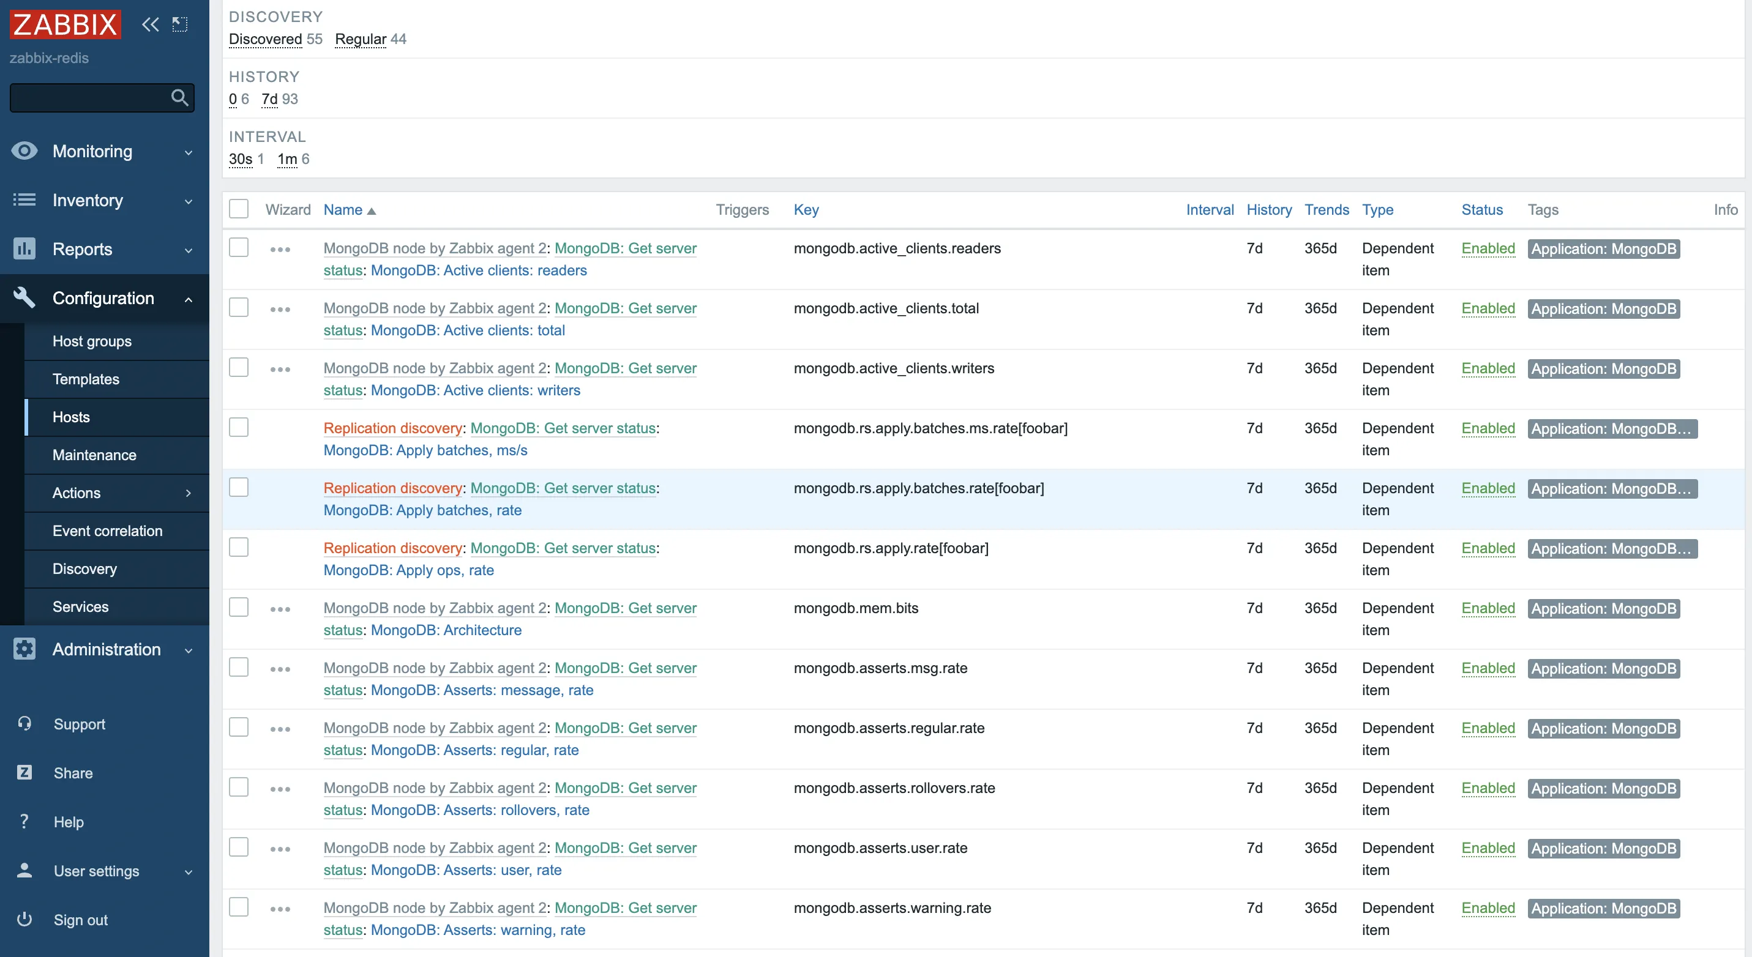
Task: Check the Apply batches, rate row checkbox
Action: 239,486
